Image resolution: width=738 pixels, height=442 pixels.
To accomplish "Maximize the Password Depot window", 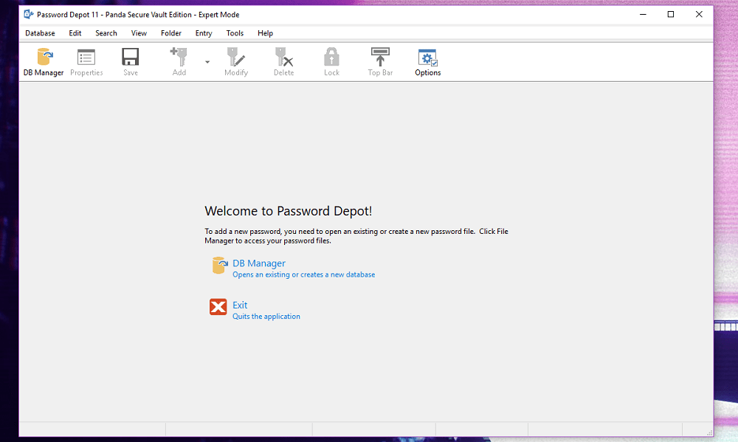I will [671, 15].
